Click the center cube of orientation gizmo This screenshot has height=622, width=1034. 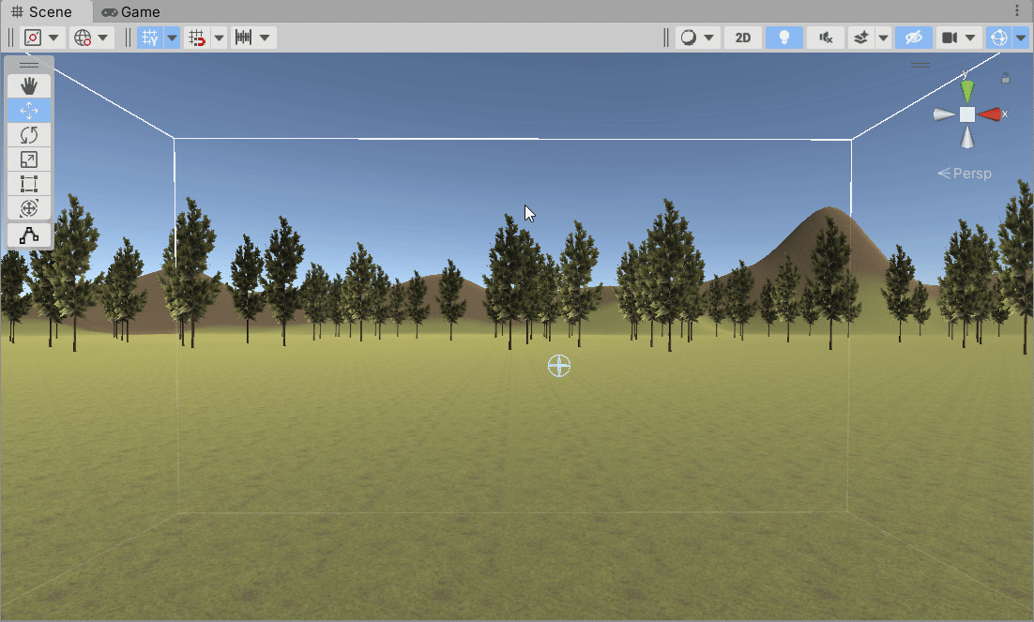966,114
